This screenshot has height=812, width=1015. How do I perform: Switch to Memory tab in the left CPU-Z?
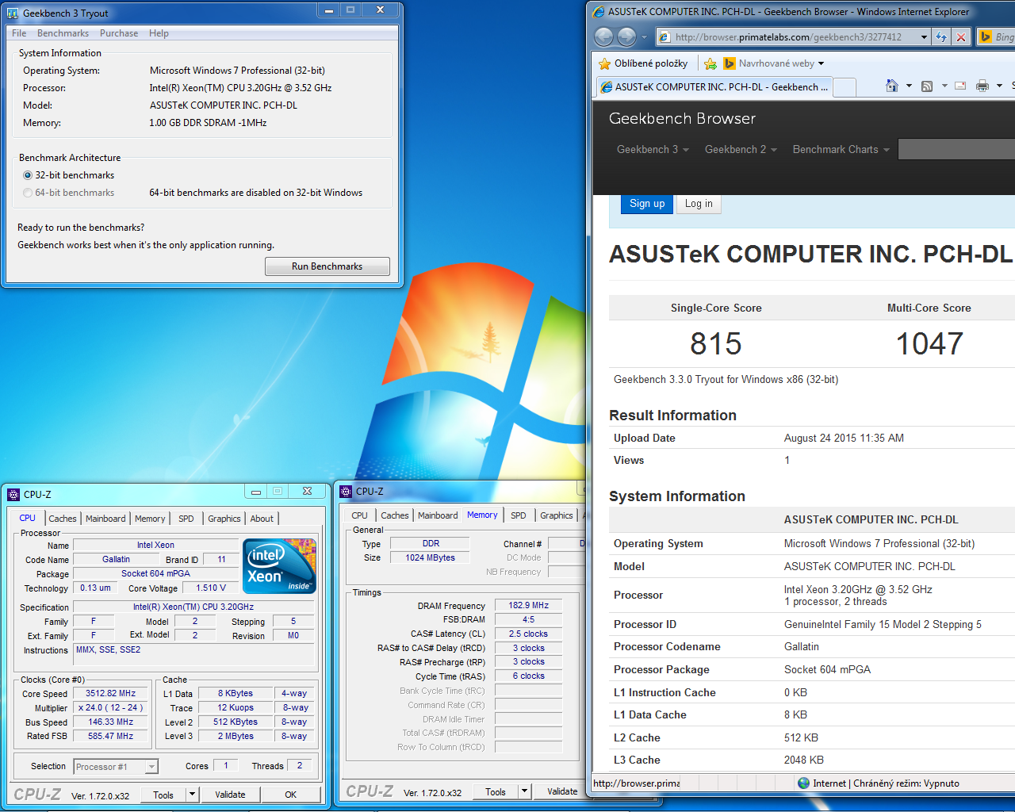coord(150,519)
